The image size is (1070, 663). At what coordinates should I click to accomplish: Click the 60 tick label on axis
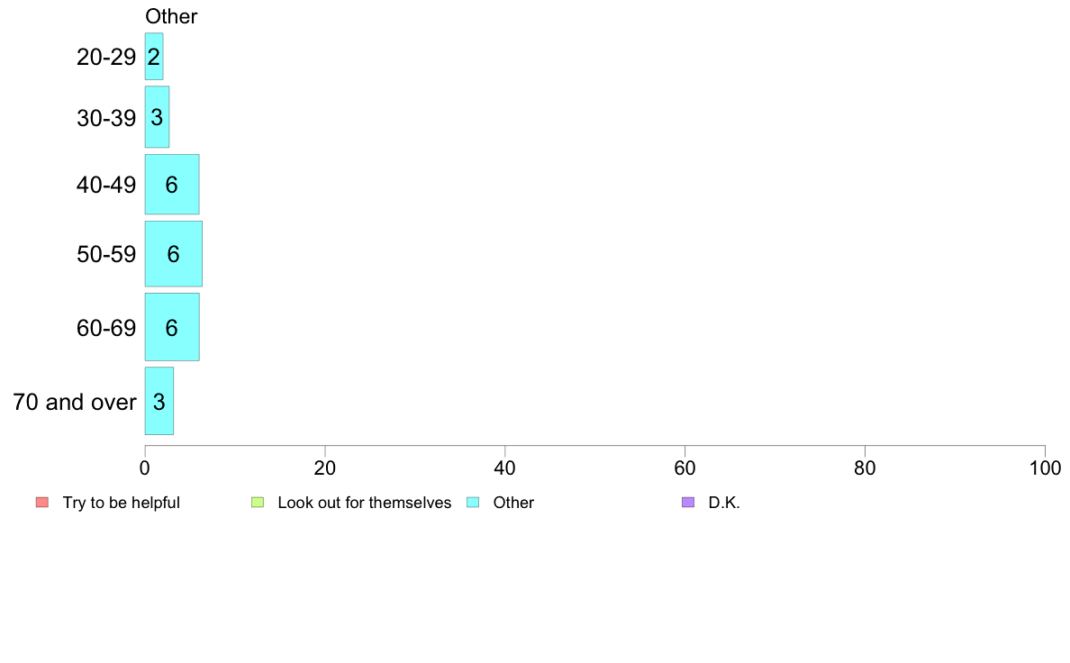click(x=685, y=468)
